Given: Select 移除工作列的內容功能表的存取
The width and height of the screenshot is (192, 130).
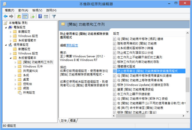Looking at the screenshot, I should tap(138, 62).
